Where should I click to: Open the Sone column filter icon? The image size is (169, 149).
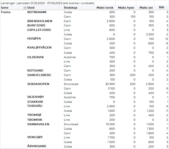(x=25, y=8)
